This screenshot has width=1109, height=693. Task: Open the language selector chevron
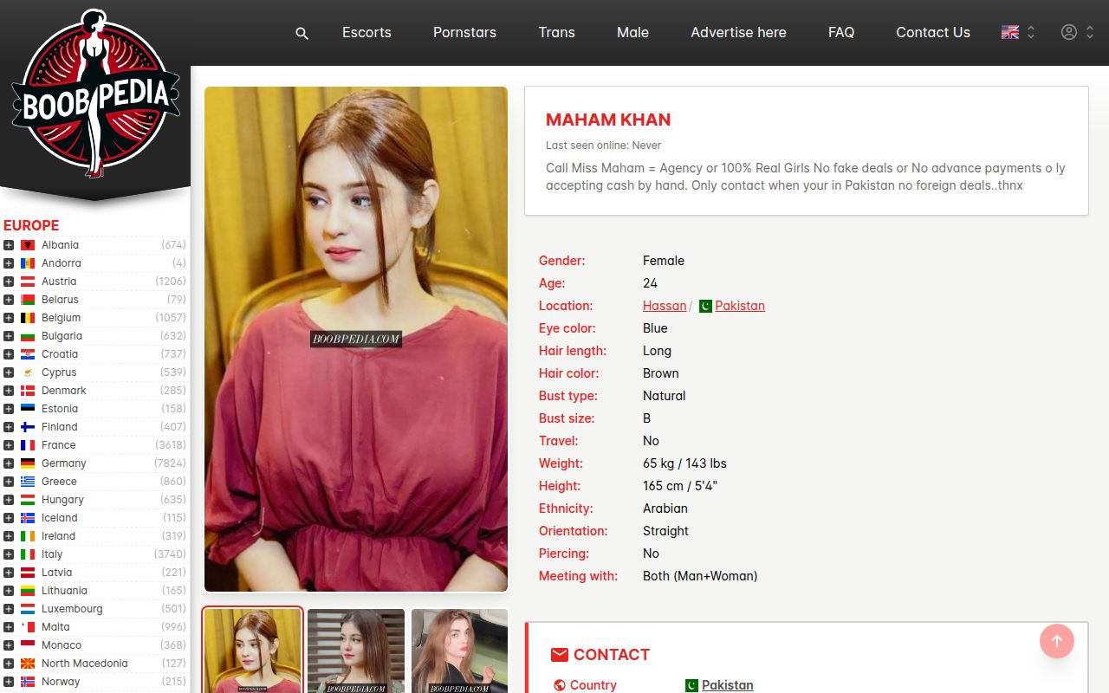(1031, 32)
